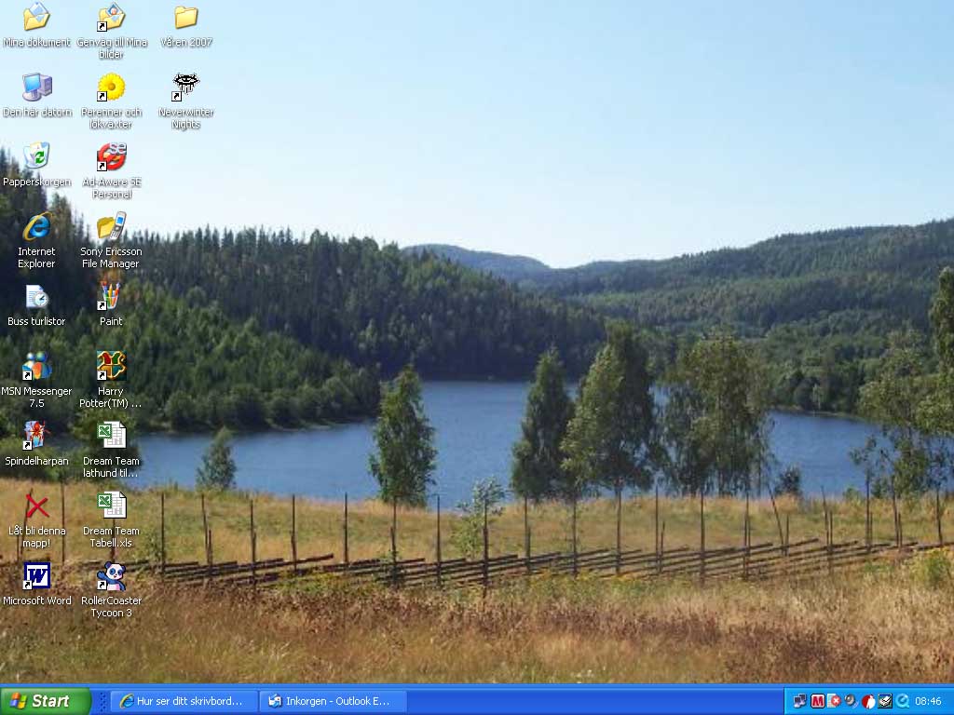Click the Ad-Aware SE Personal icon
954x715 pixels.
coord(111,156)
